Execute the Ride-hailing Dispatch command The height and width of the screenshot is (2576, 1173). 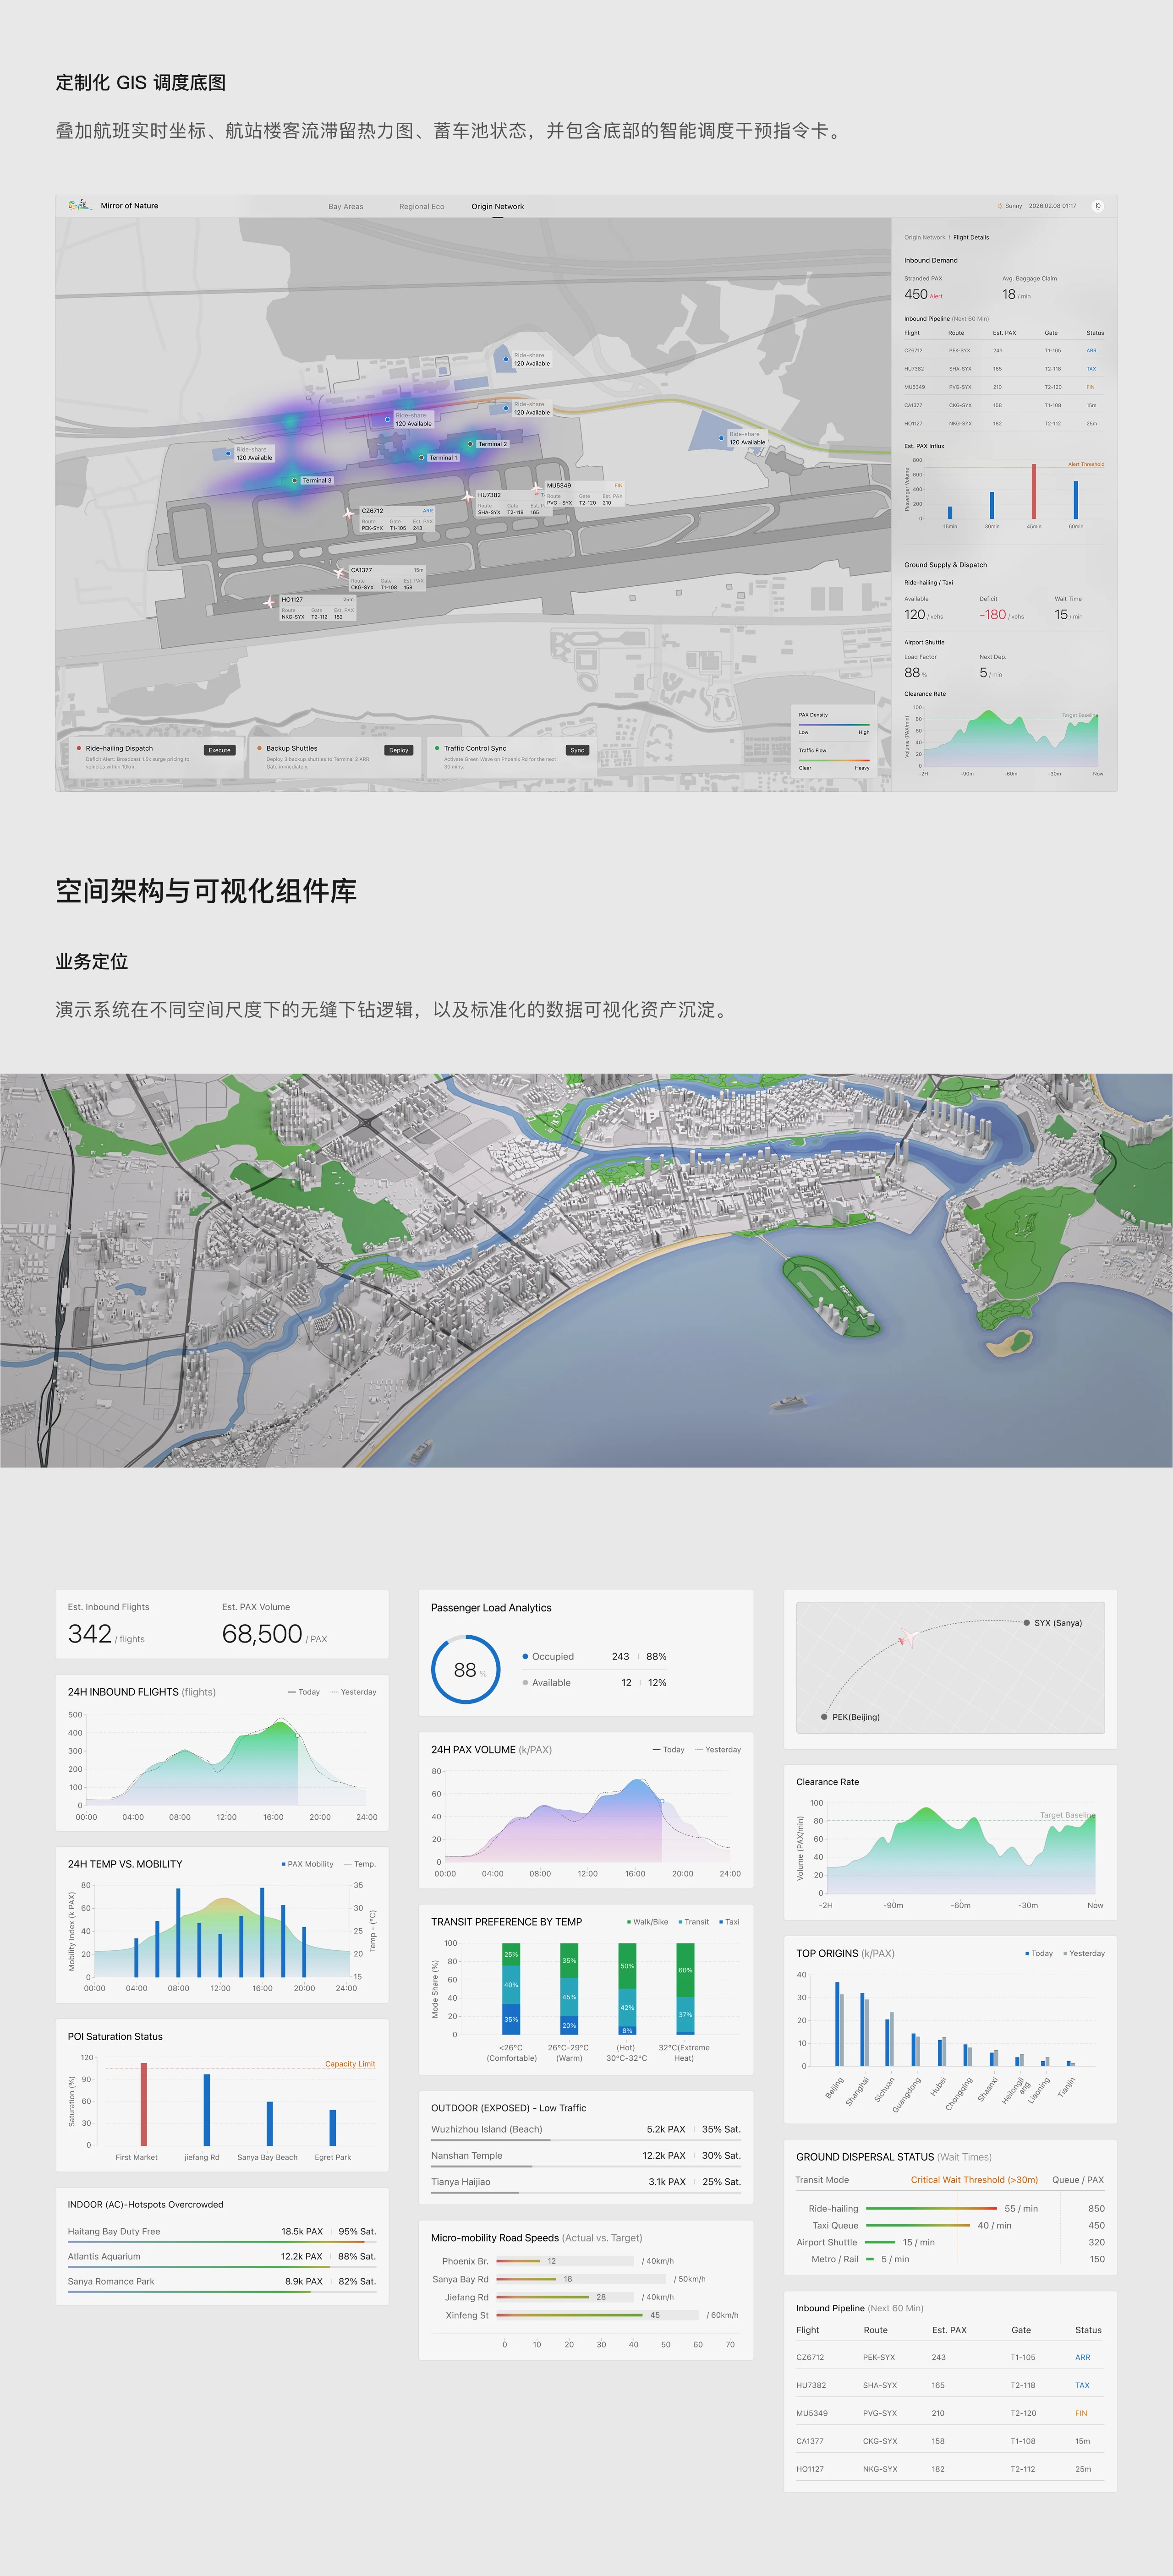point(220,750)
